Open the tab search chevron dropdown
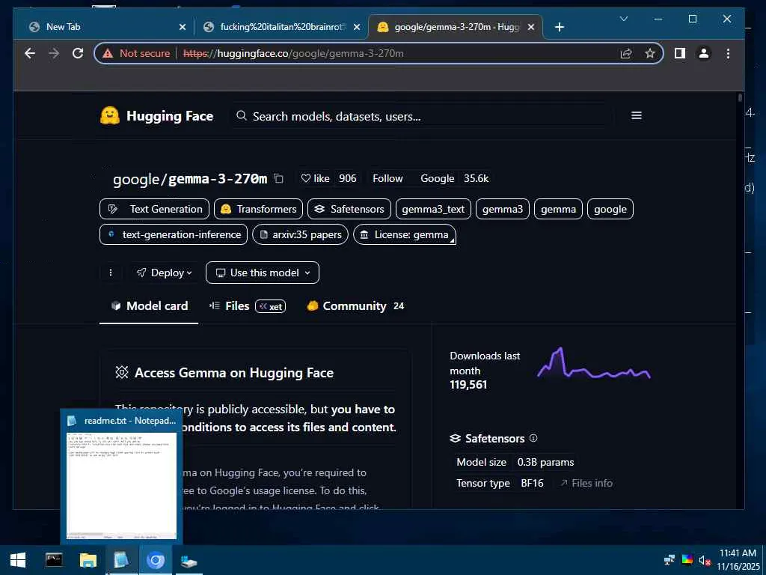 623,19
